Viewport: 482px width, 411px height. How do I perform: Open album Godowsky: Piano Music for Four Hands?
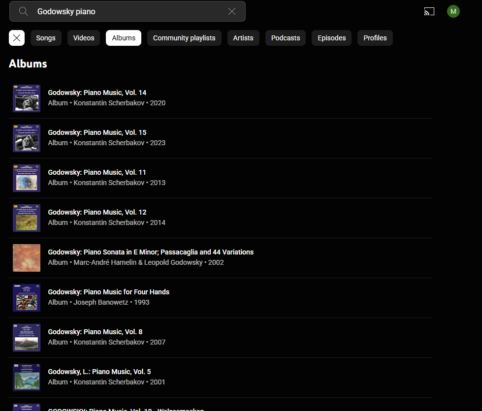click(108, 292)
